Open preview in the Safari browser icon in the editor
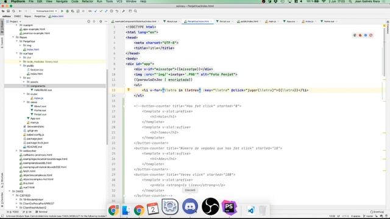This screenshot has height=219, width=390. pyautogui.click(x=366, y=35)
